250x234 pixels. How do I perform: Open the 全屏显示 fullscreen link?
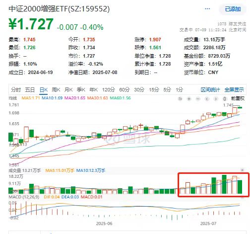[x=234, y=90]
